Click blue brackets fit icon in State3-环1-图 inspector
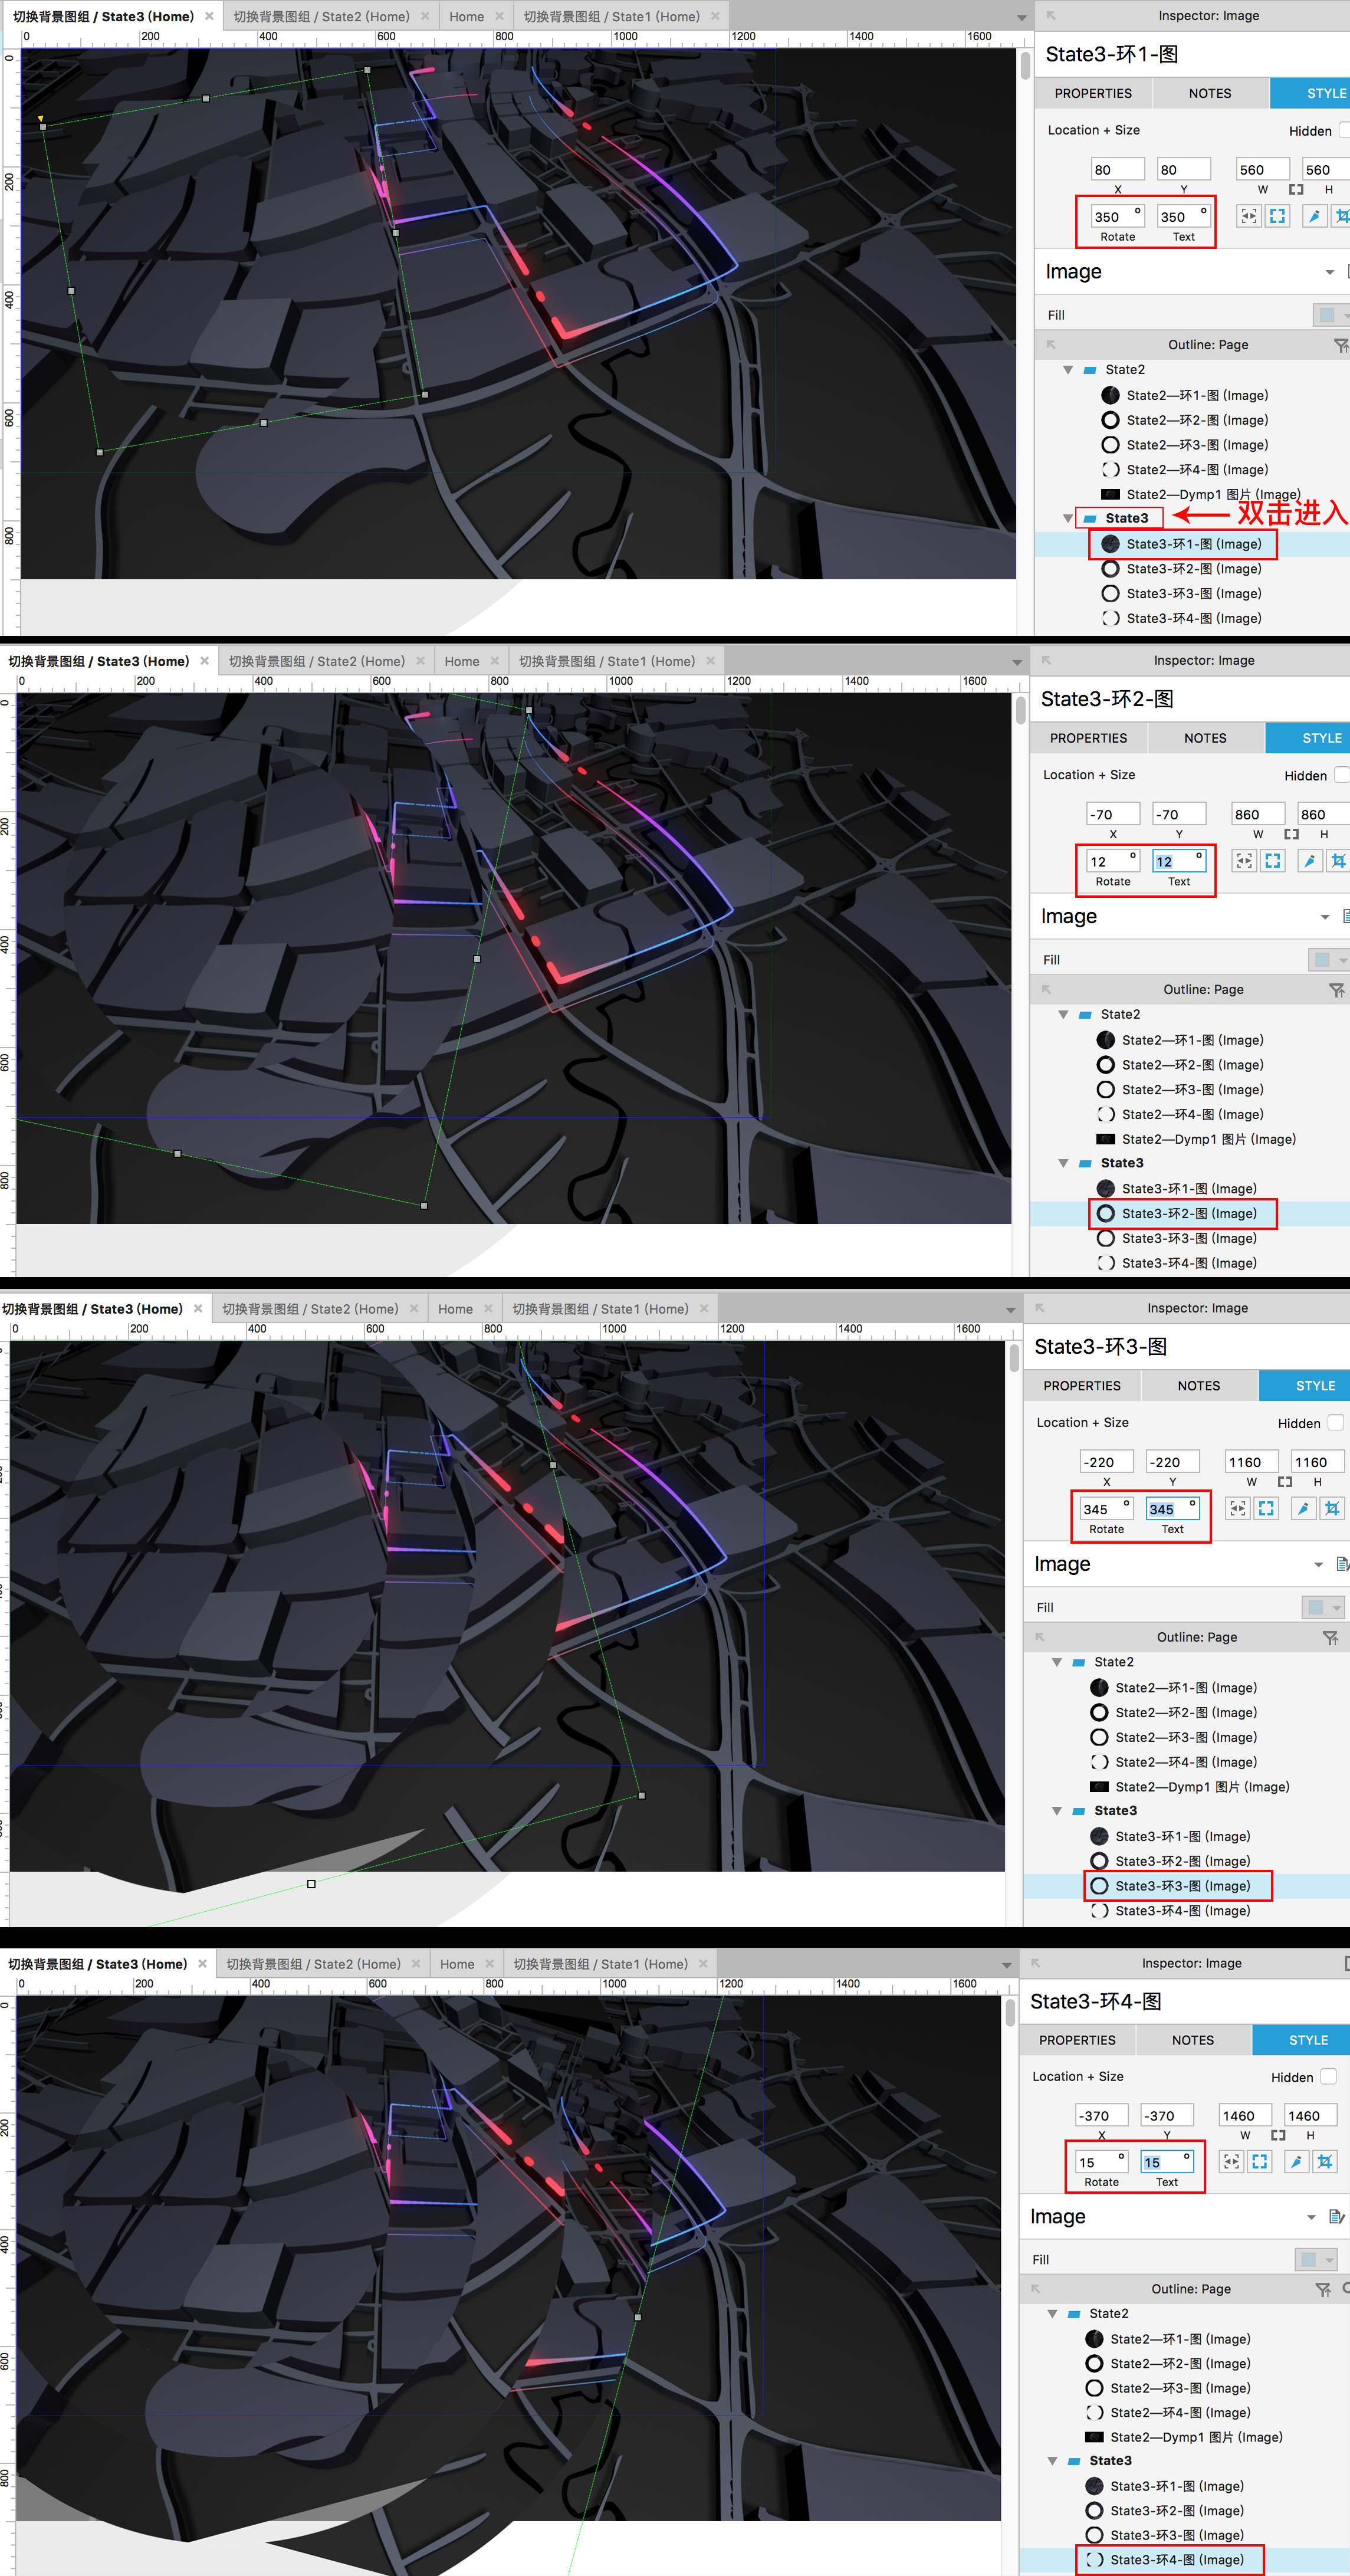 pyautogui.click(x=1277, y=216)
